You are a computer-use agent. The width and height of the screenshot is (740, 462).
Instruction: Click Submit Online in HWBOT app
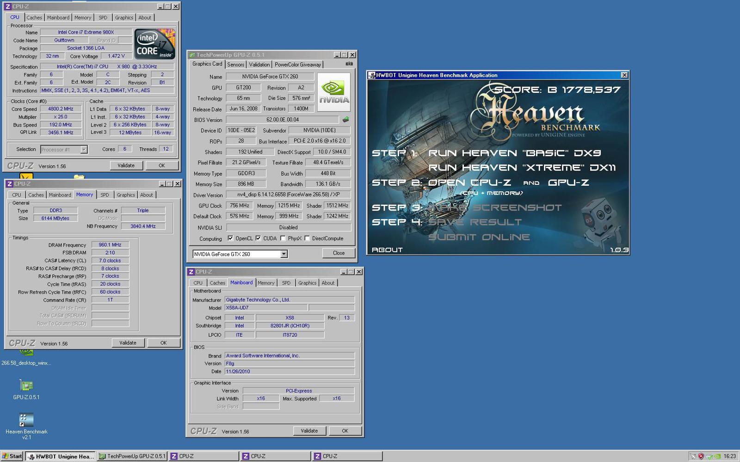click(x=479, y=237)
